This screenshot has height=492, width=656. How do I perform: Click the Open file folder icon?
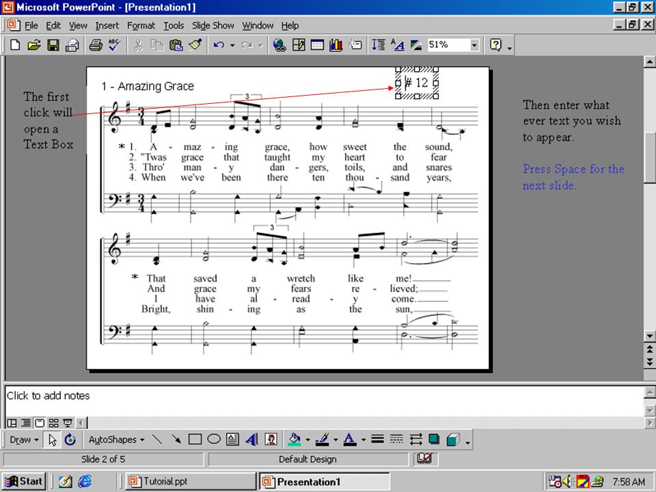point(34,45)
